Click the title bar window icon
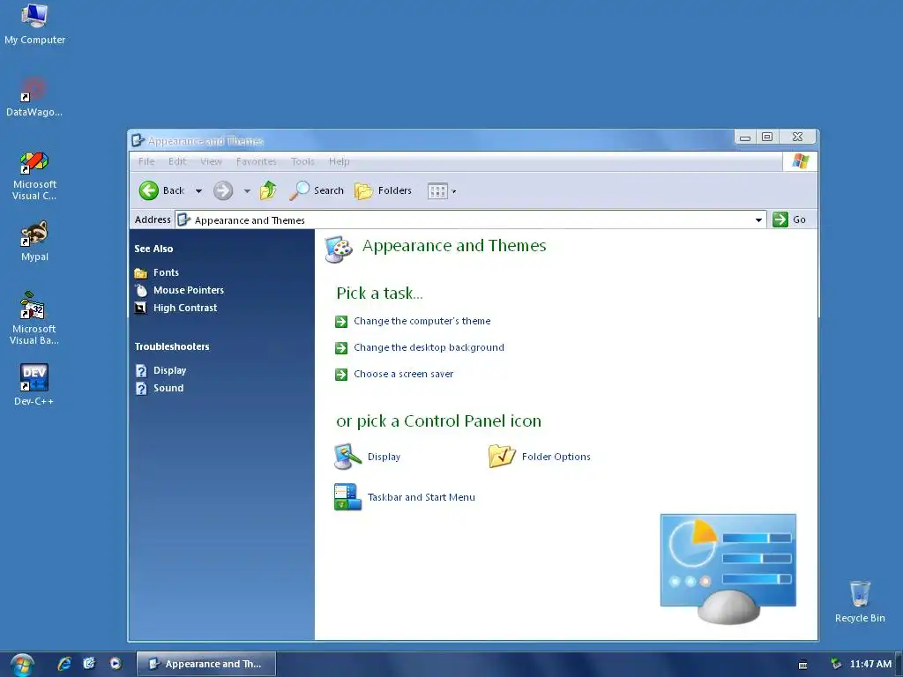 tap(138, 140)
